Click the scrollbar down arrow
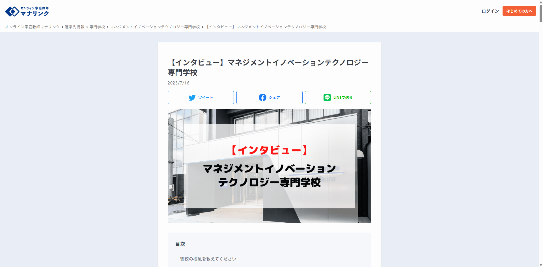 (x=540, y=265)
